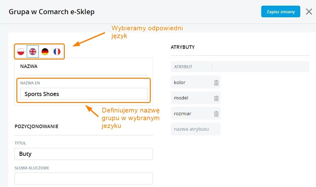Viewport: 316px width, 187px height.
Task: Click the ATRYBUTY section heading
Action: pyautogui.click(x=183, y=47)
